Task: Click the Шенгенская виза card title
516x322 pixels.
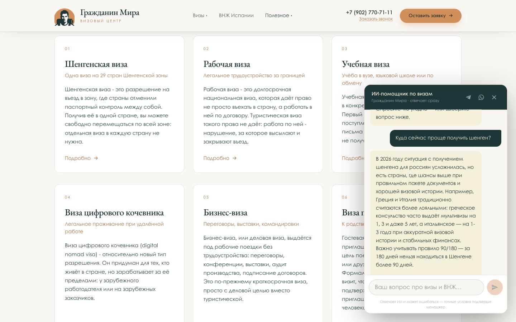Action: point(96,64)
